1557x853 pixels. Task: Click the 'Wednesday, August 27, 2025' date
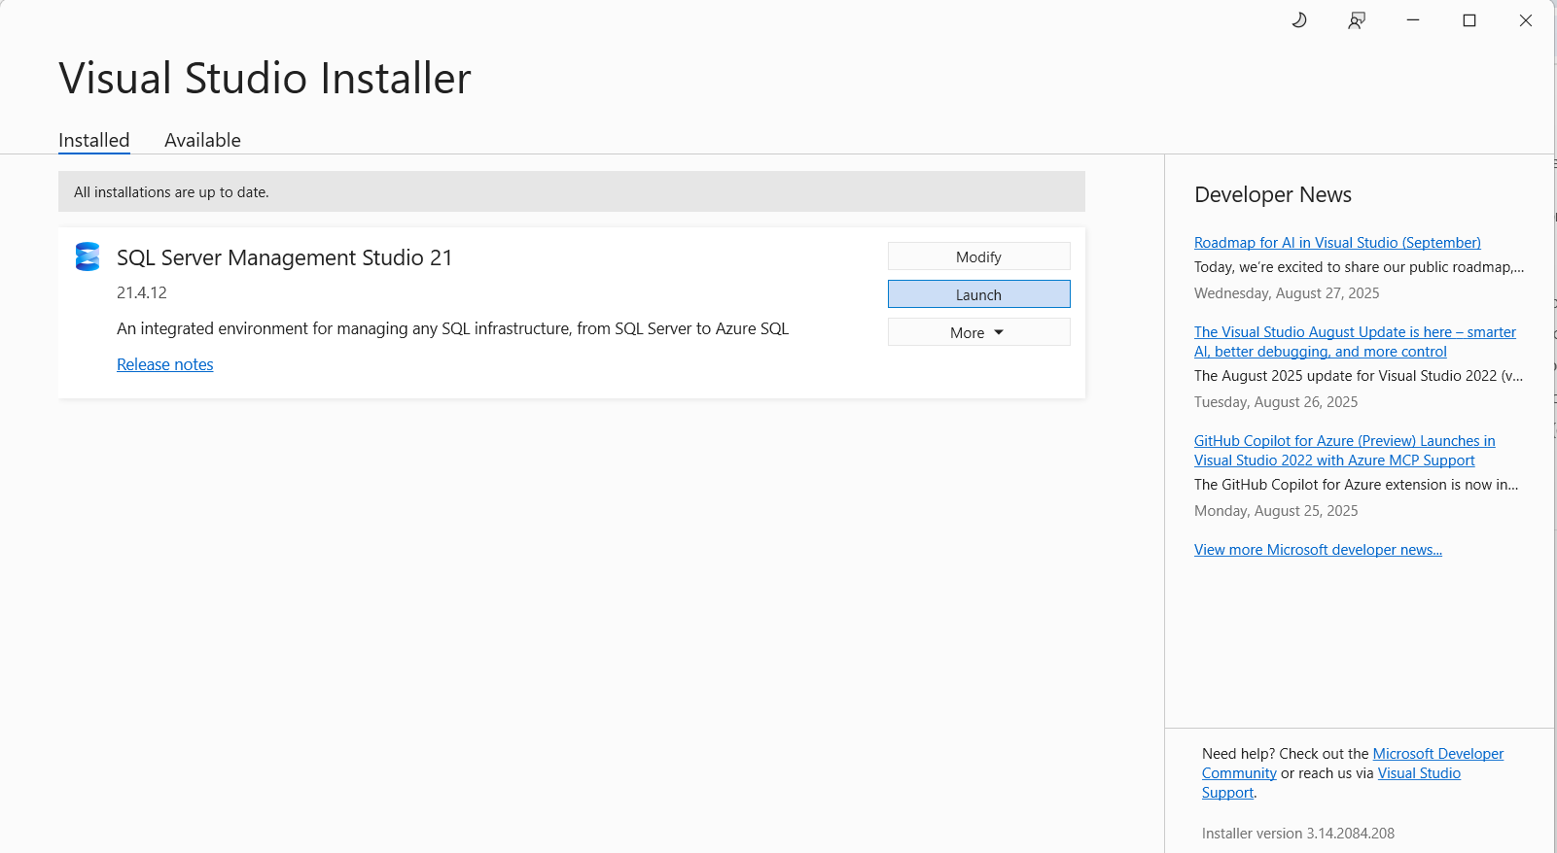[1287, 293]
